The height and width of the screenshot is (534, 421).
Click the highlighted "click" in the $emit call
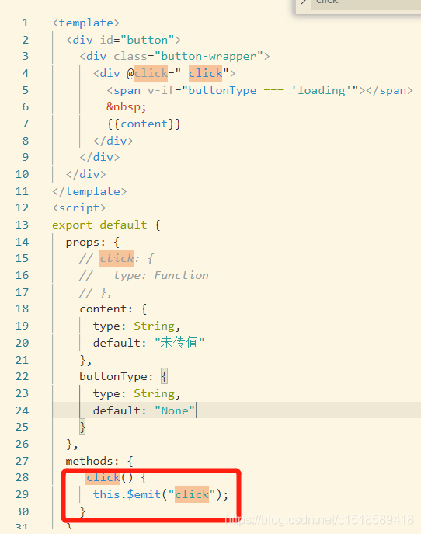(192, 494)
